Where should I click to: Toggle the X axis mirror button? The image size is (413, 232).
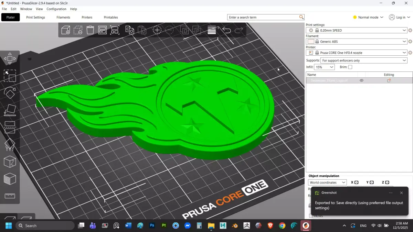point(356,183)
